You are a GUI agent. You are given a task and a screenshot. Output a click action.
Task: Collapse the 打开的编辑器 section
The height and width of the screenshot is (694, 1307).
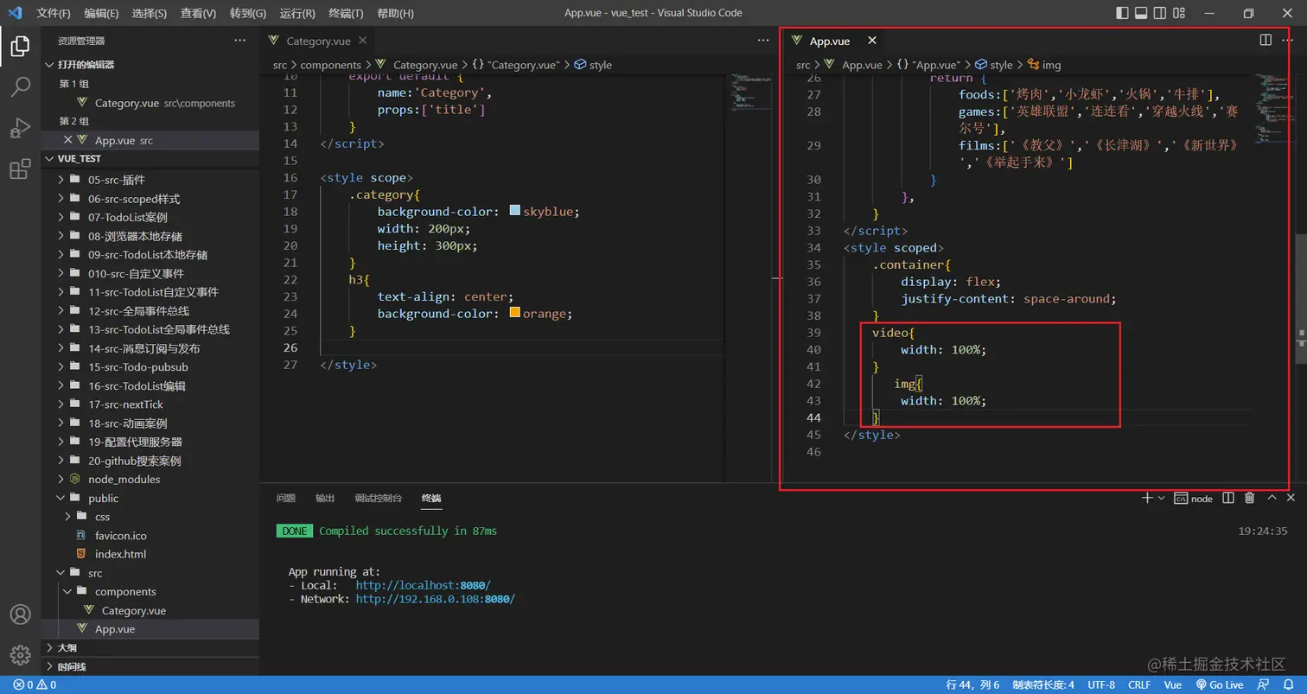pos(150,65)
